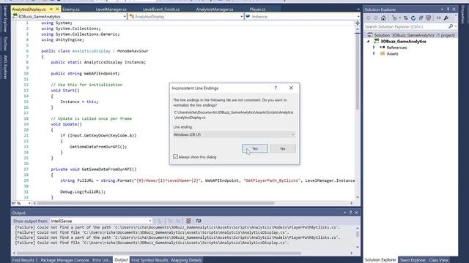Open the Package Manager Console tab

(x=65, y=260)
